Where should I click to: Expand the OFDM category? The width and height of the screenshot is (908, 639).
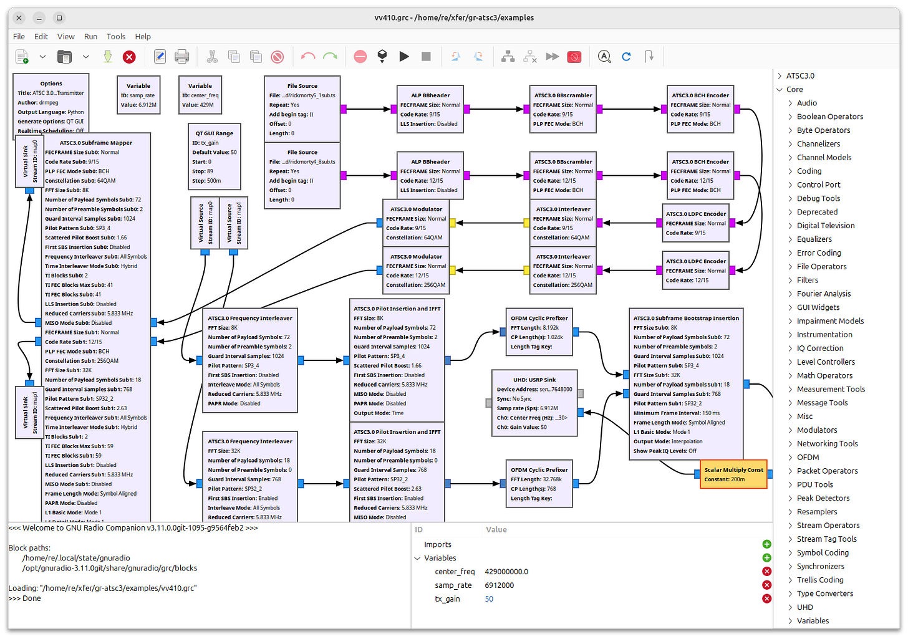790,458
